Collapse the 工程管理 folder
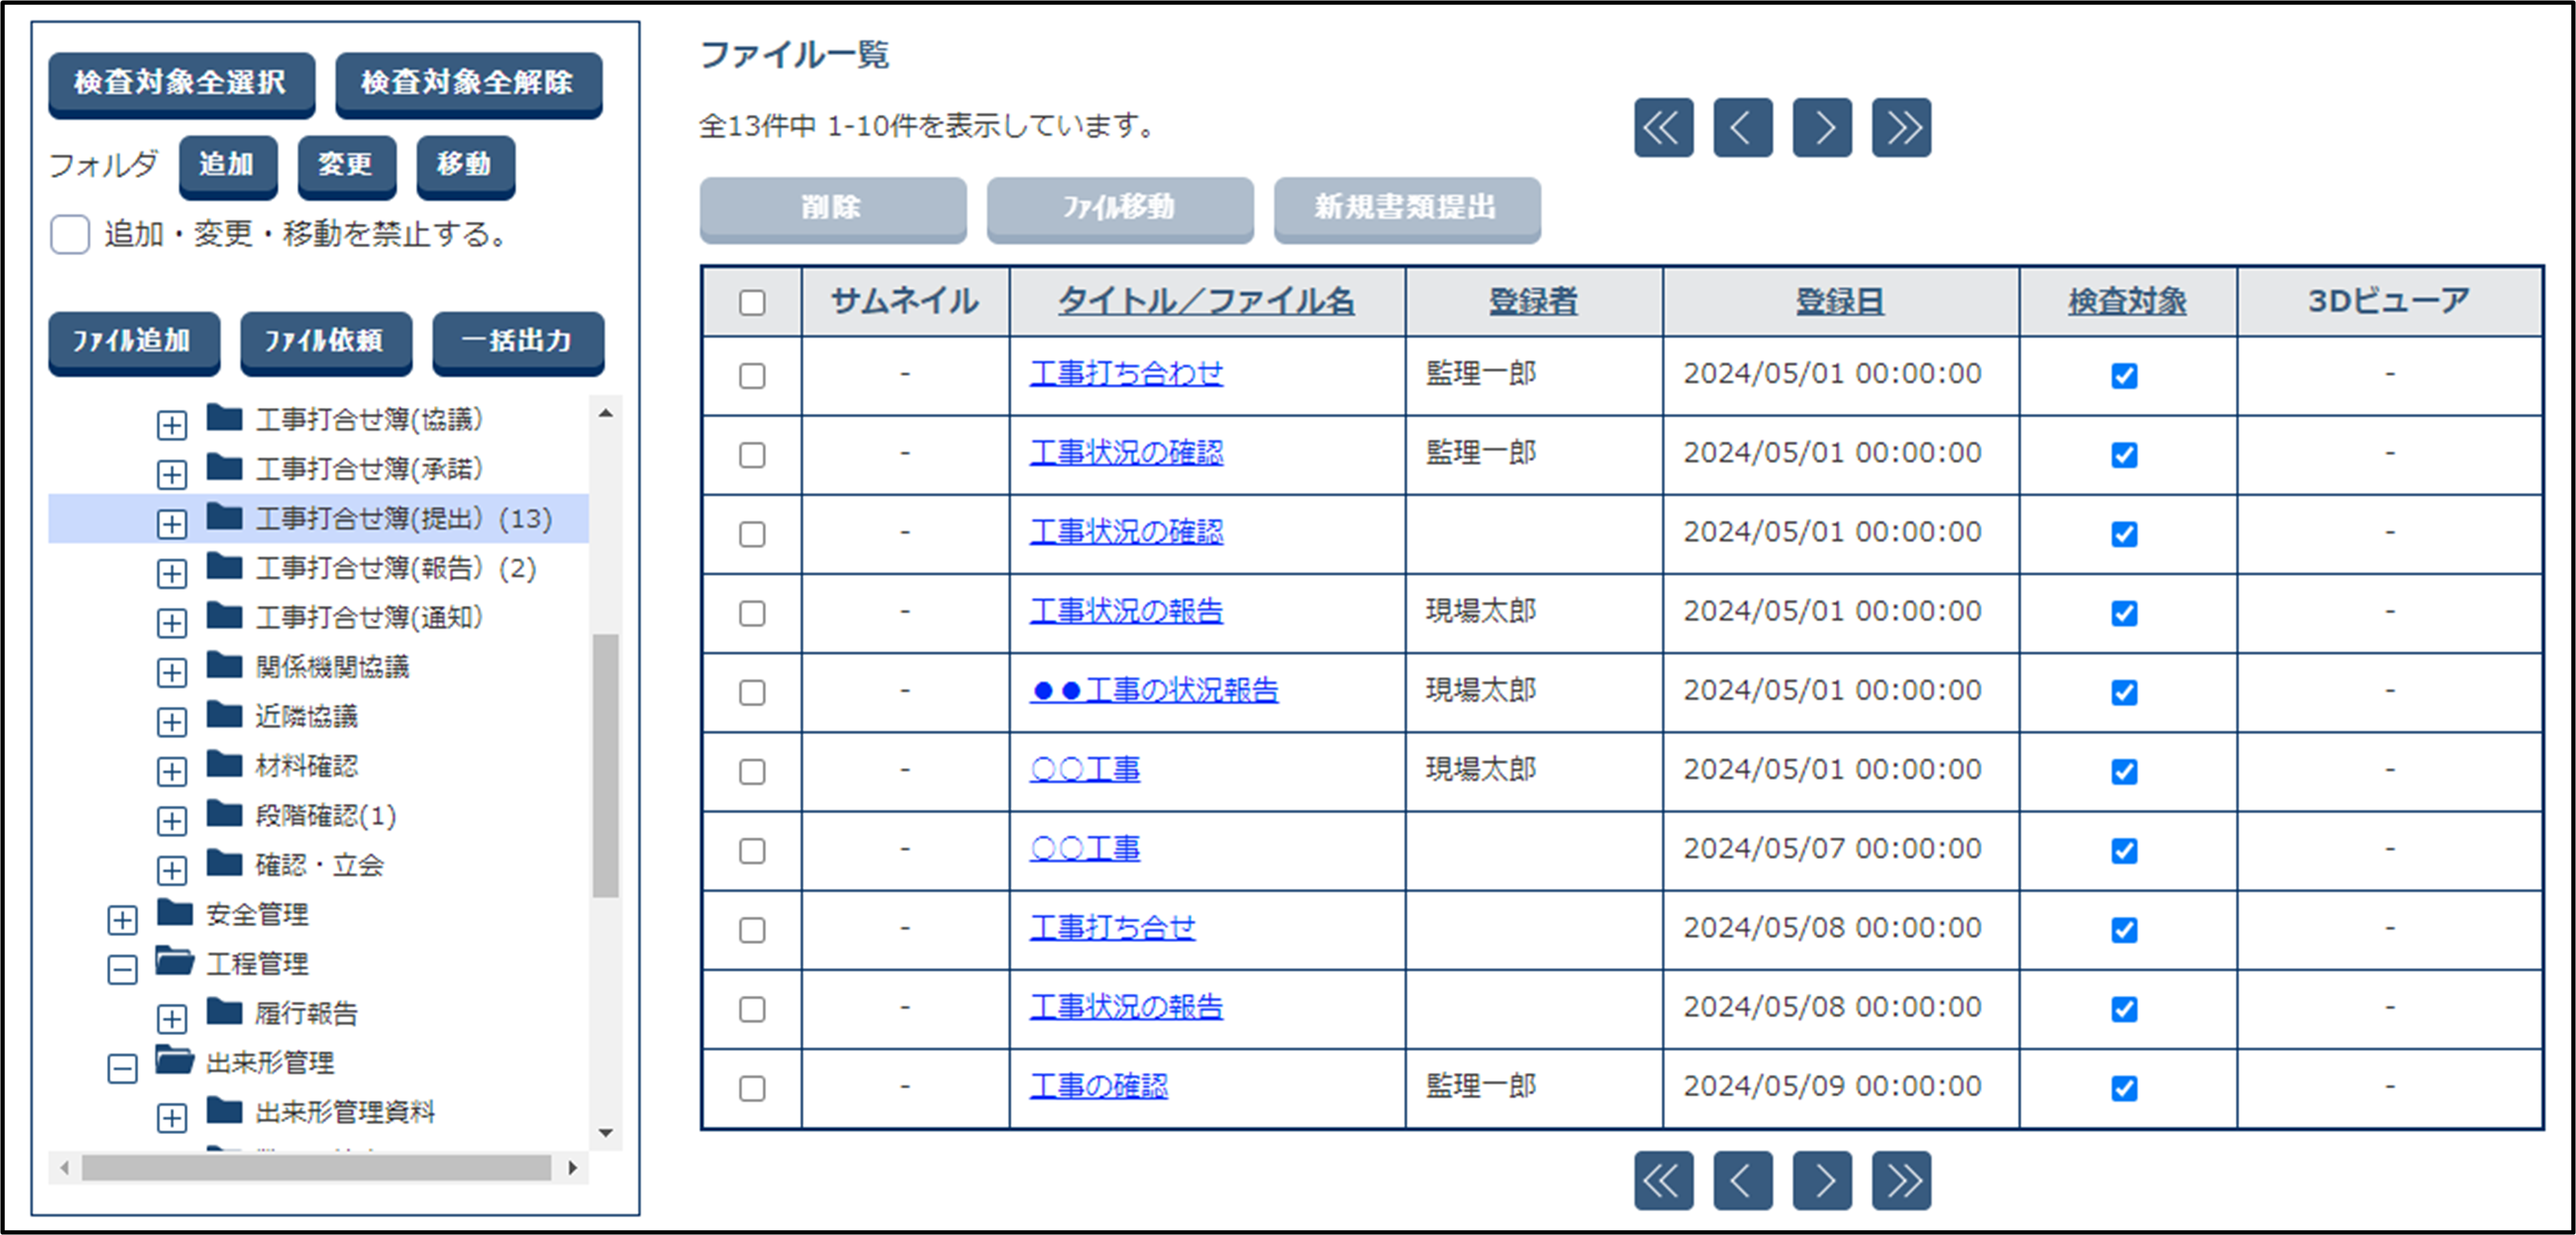2576x1235 pixels. (122, 969)
